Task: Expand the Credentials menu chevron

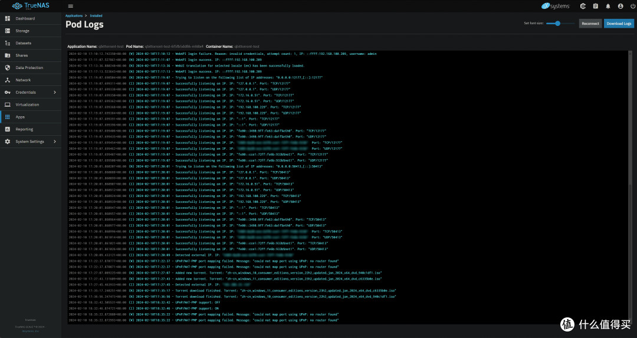Action: coord(55,92)
